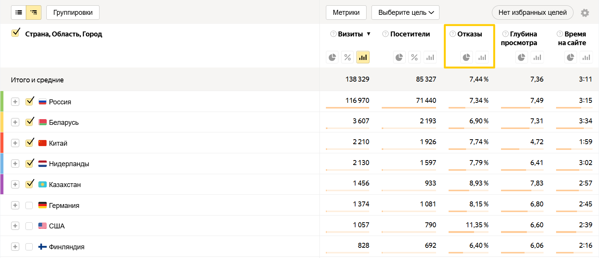
Task: Expand the Беларусь row
Action: click(15, 122)
